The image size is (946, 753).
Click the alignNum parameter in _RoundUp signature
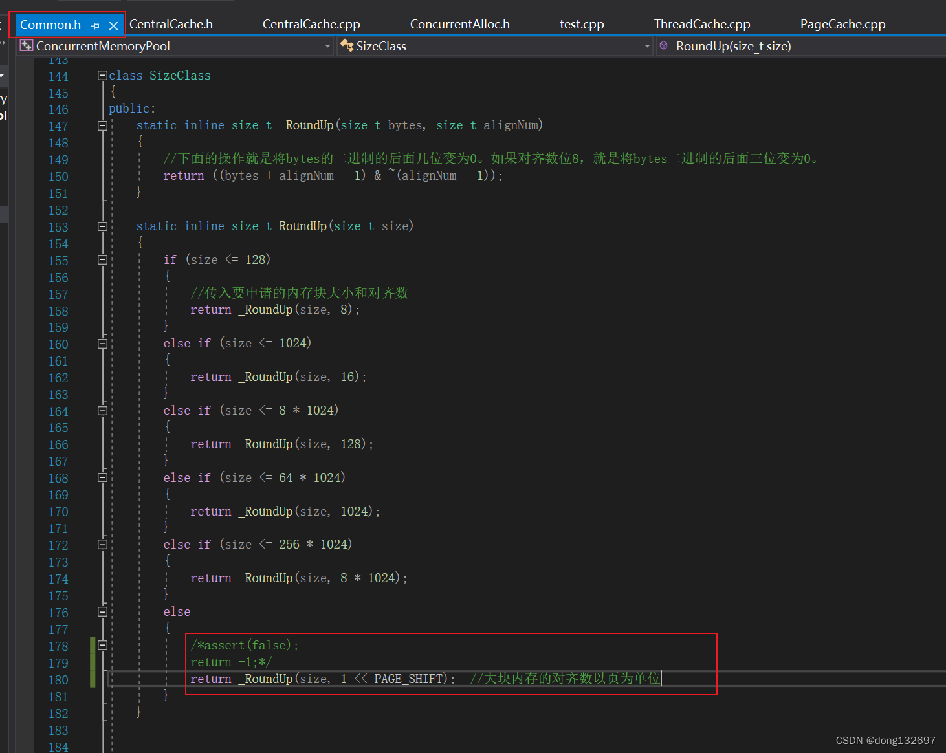point(511,125)
